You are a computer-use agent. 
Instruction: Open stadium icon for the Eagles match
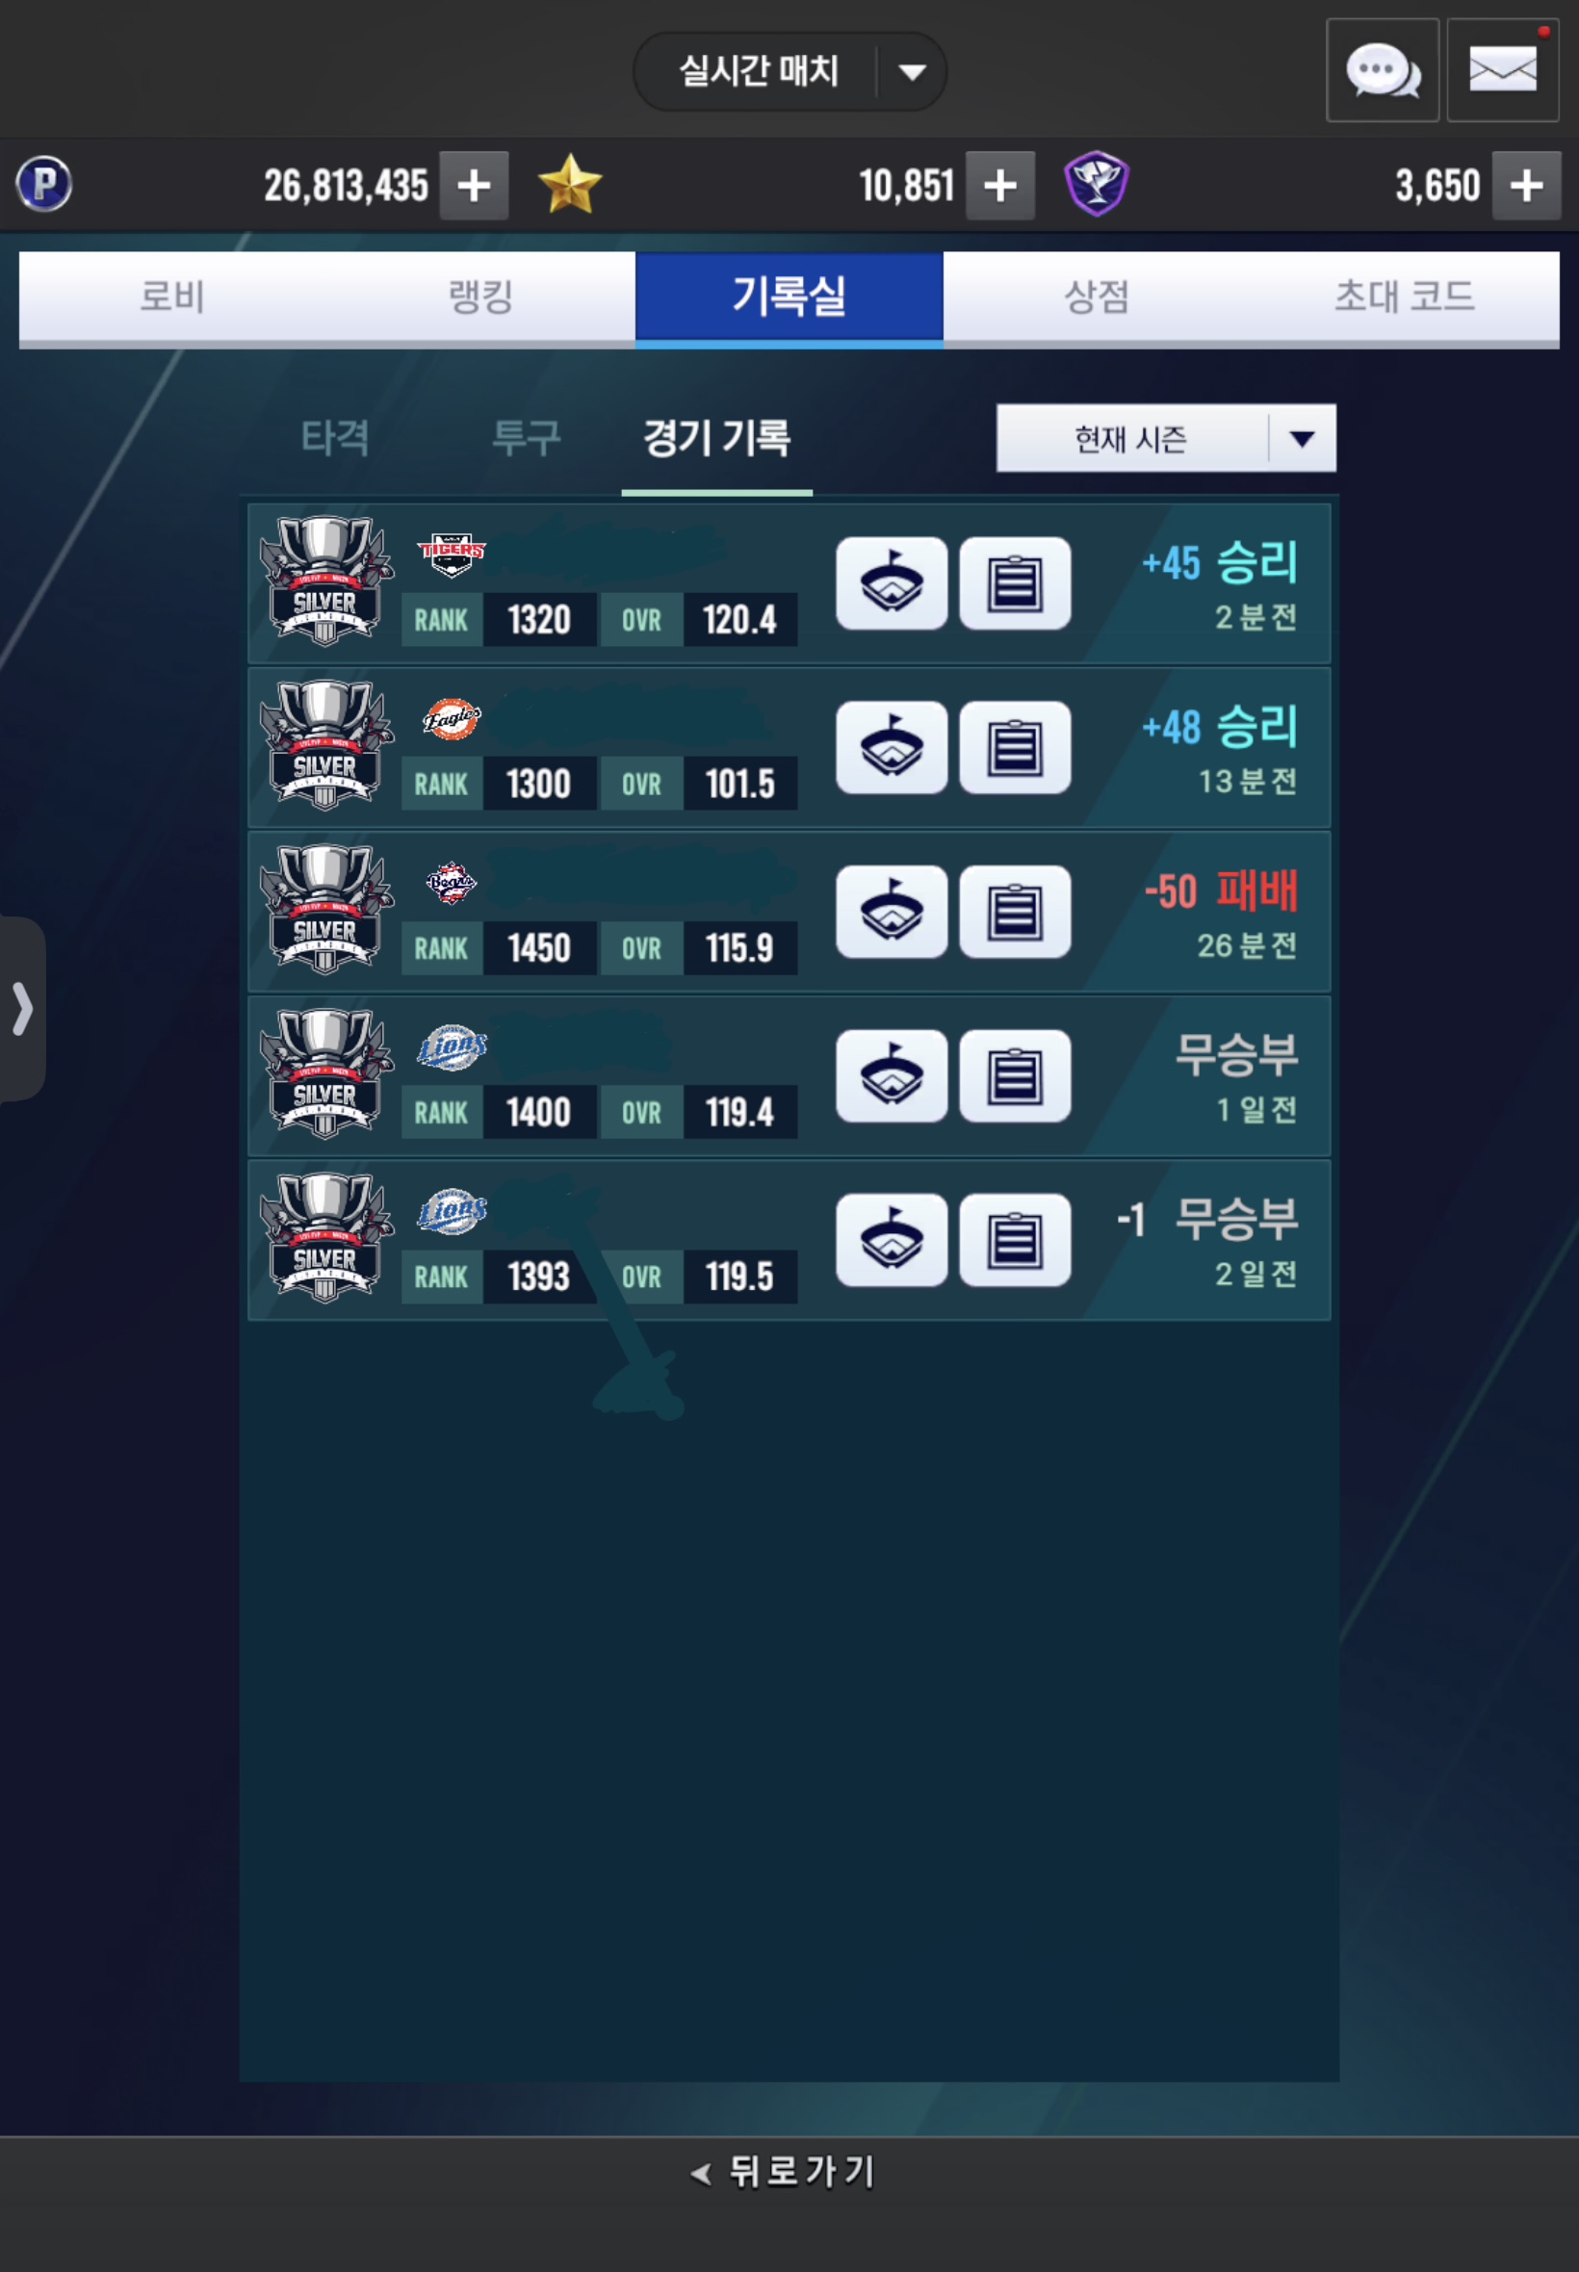tap(892, 748)
